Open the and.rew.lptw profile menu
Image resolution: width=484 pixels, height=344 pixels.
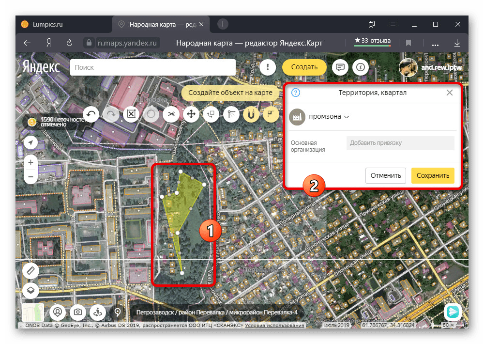point(430,68)
